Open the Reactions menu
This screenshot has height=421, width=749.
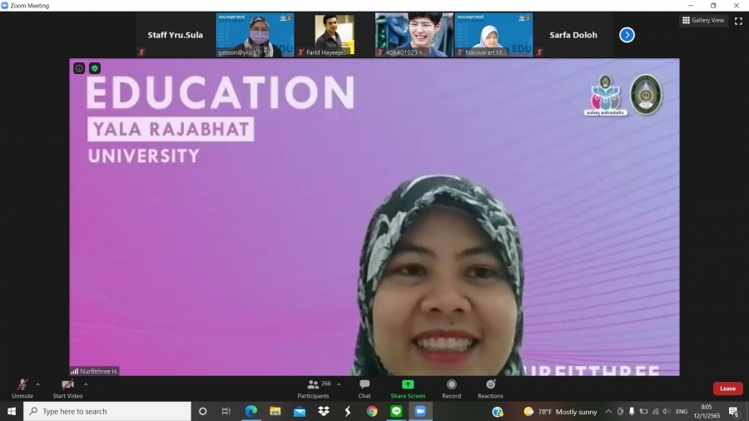pyautogui.click(x=490, y=388)
